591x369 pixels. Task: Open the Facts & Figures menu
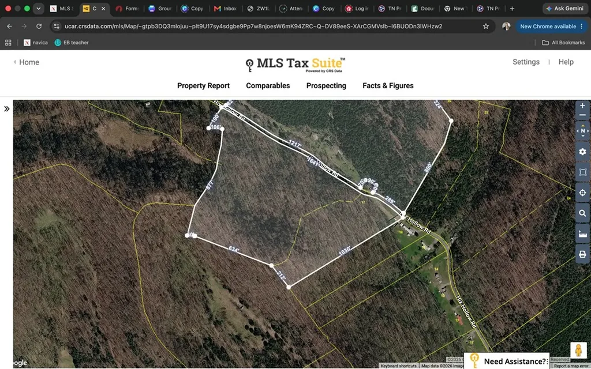coord(388,85)
